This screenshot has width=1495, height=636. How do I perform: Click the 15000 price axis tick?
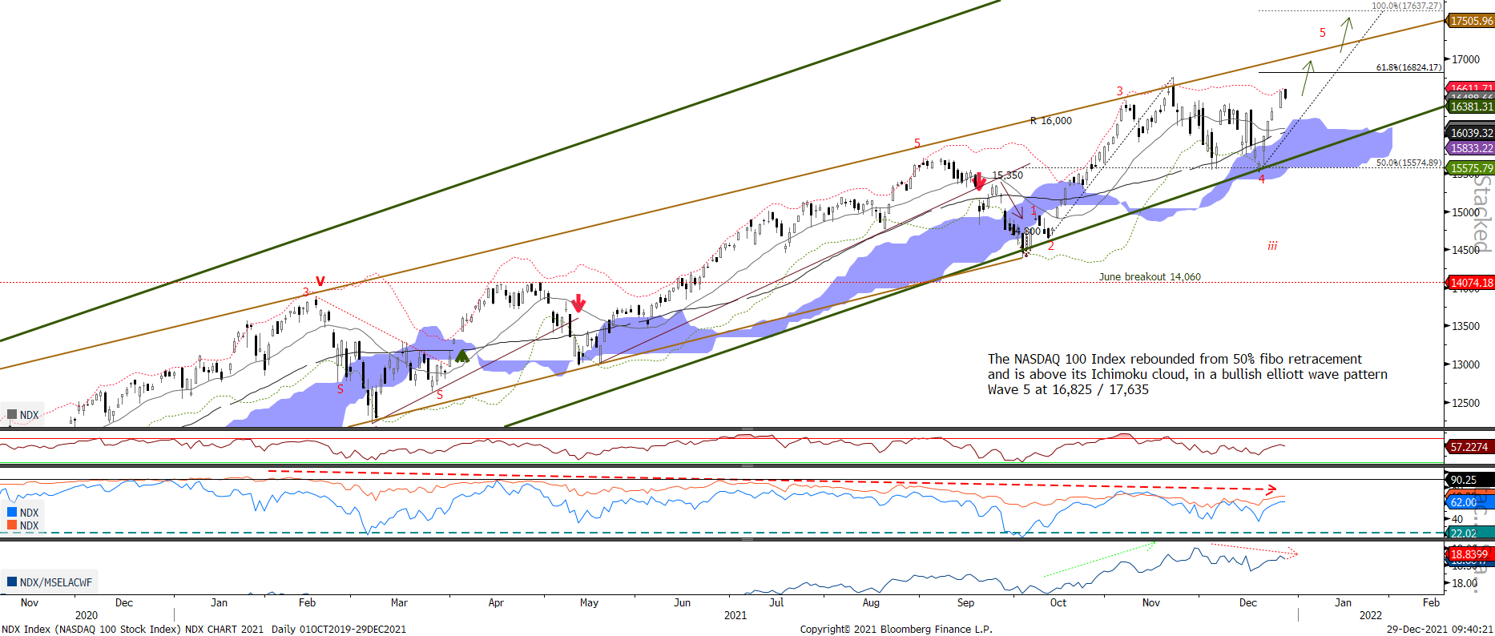(x=1466, y=212)
